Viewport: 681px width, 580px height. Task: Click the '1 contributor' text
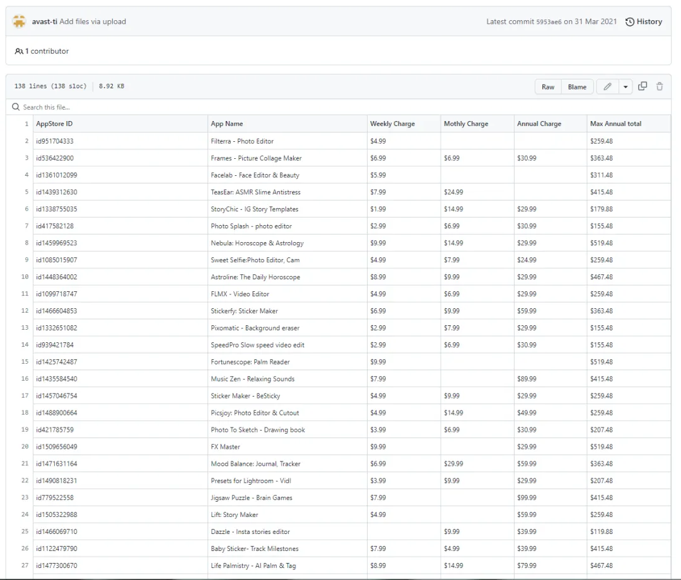point(47,51)
